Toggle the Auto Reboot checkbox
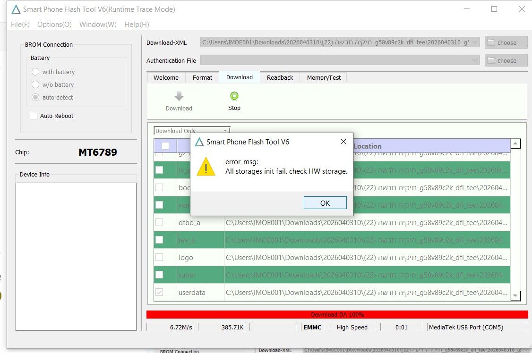The height and width of the screenshot is (353, 532). [x=33, y=116]
